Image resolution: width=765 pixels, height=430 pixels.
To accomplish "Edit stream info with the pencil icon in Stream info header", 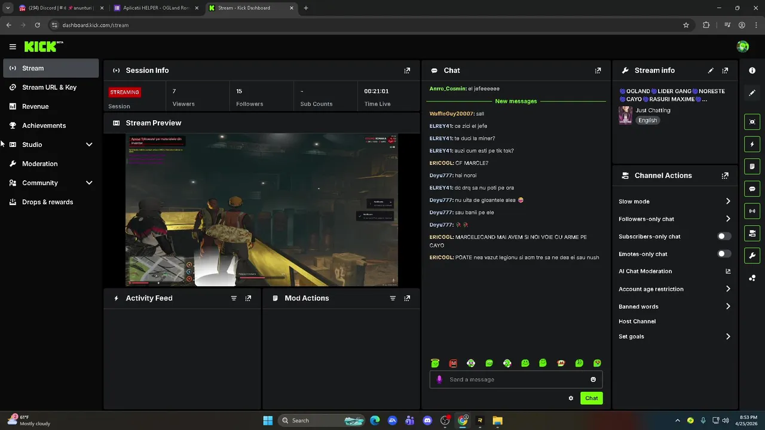I will [x=711, y=70].
